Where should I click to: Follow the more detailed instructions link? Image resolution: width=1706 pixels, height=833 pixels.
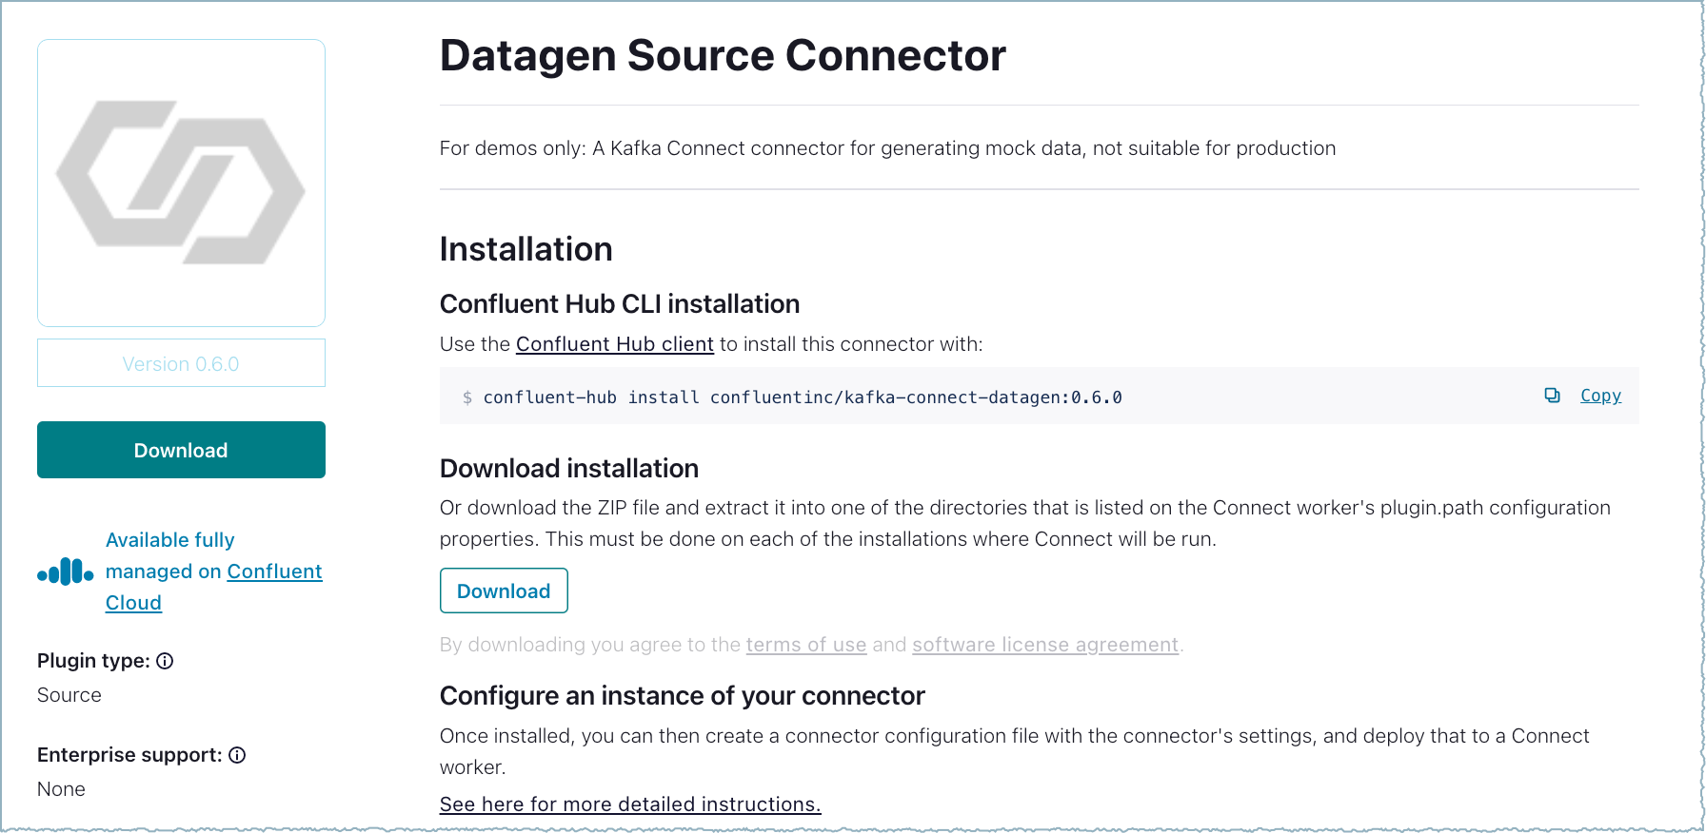pyautogui.click(x=629, y=804)
